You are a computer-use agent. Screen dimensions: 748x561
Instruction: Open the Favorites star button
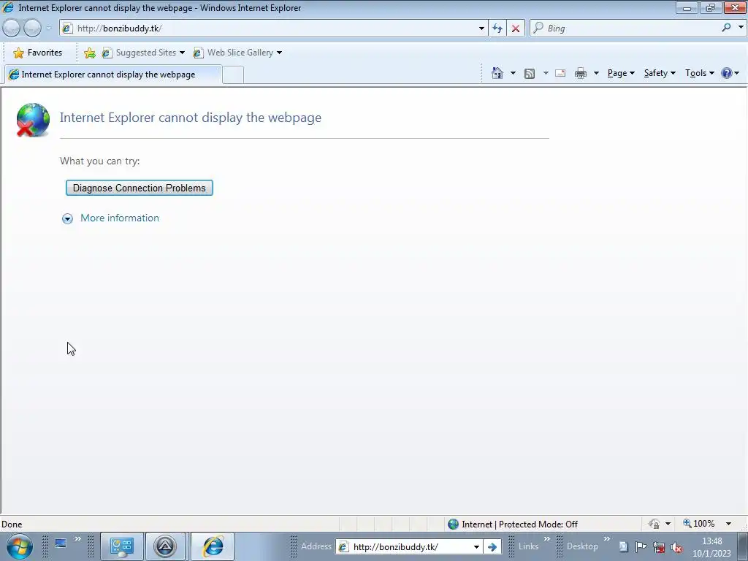click(x=38, y=53)
